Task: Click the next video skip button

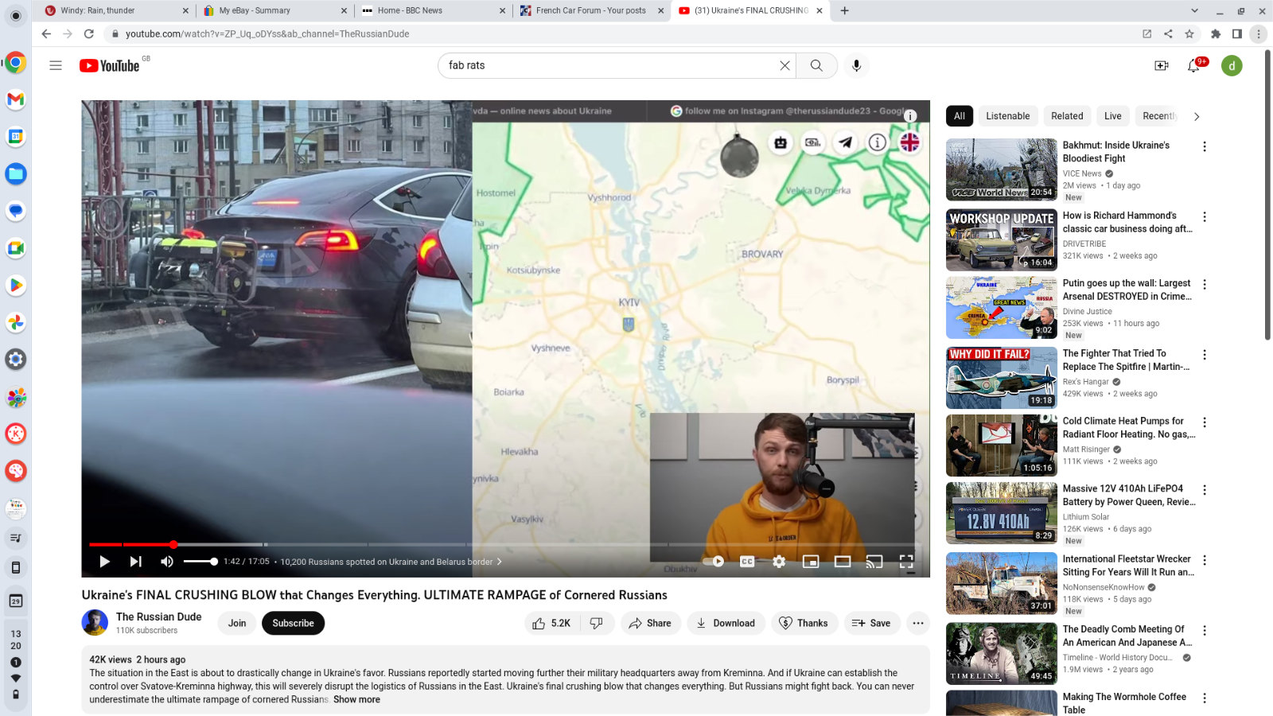Action: coord(136,562)
